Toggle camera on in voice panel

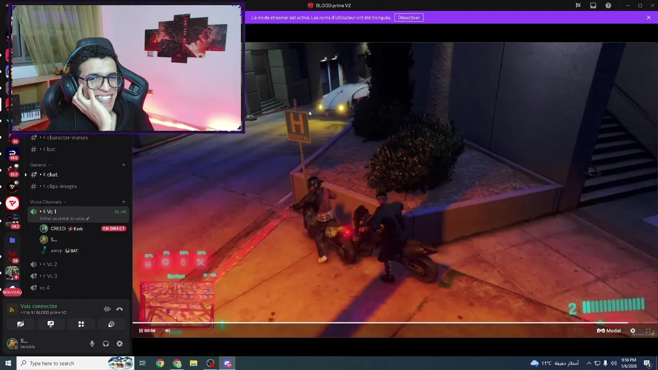pos(20,324)
